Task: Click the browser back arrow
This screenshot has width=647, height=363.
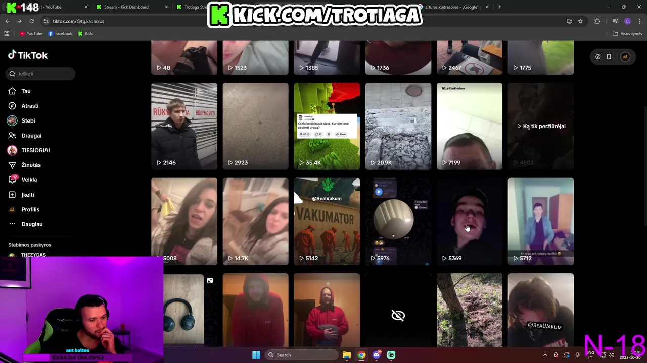Action: point(7,21)
